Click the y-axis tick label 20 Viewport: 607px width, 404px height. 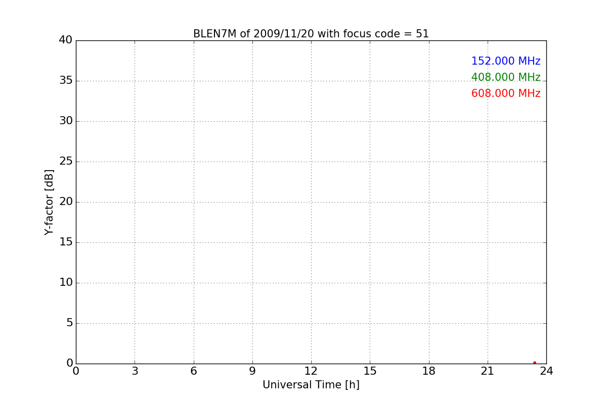click(x=66, y=201)
